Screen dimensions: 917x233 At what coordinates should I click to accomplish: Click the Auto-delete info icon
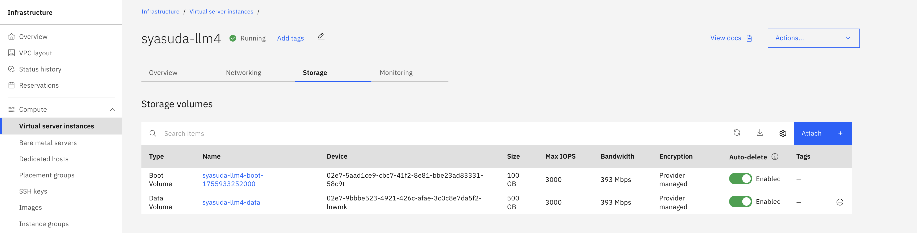click(775, 157)
